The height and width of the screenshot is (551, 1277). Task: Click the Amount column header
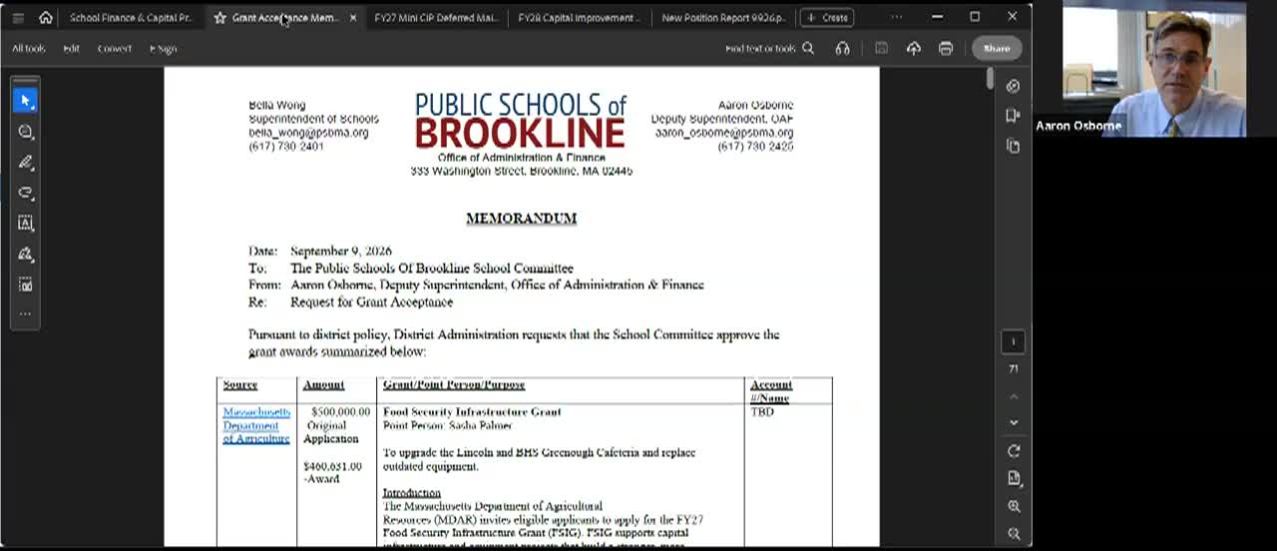click(x=323, y=384)
